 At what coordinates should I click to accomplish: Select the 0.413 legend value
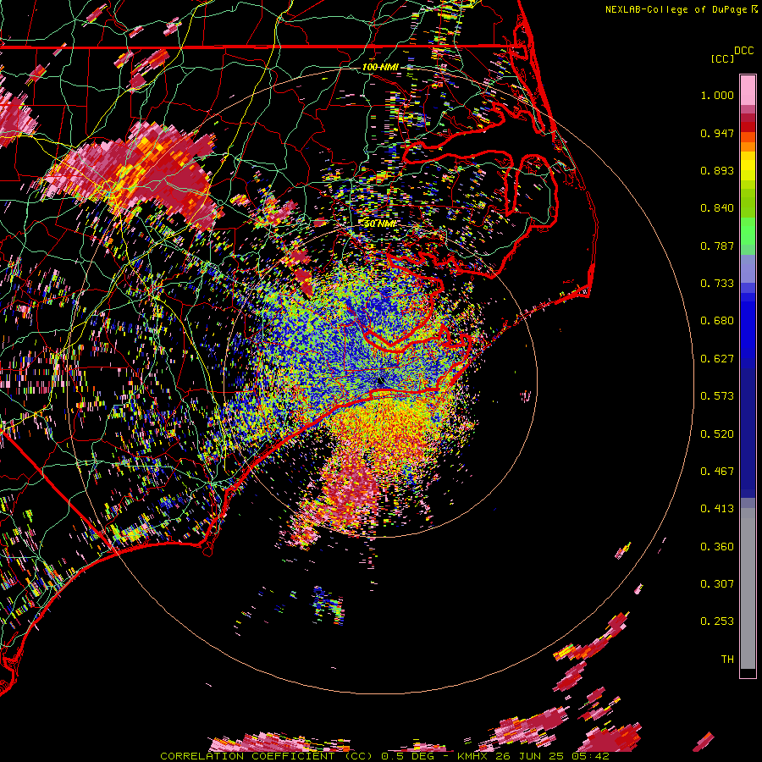pos(717,509)
